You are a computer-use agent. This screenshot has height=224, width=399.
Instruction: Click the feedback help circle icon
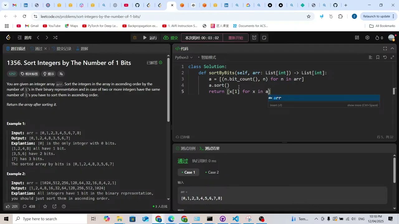tap(64, 206)
